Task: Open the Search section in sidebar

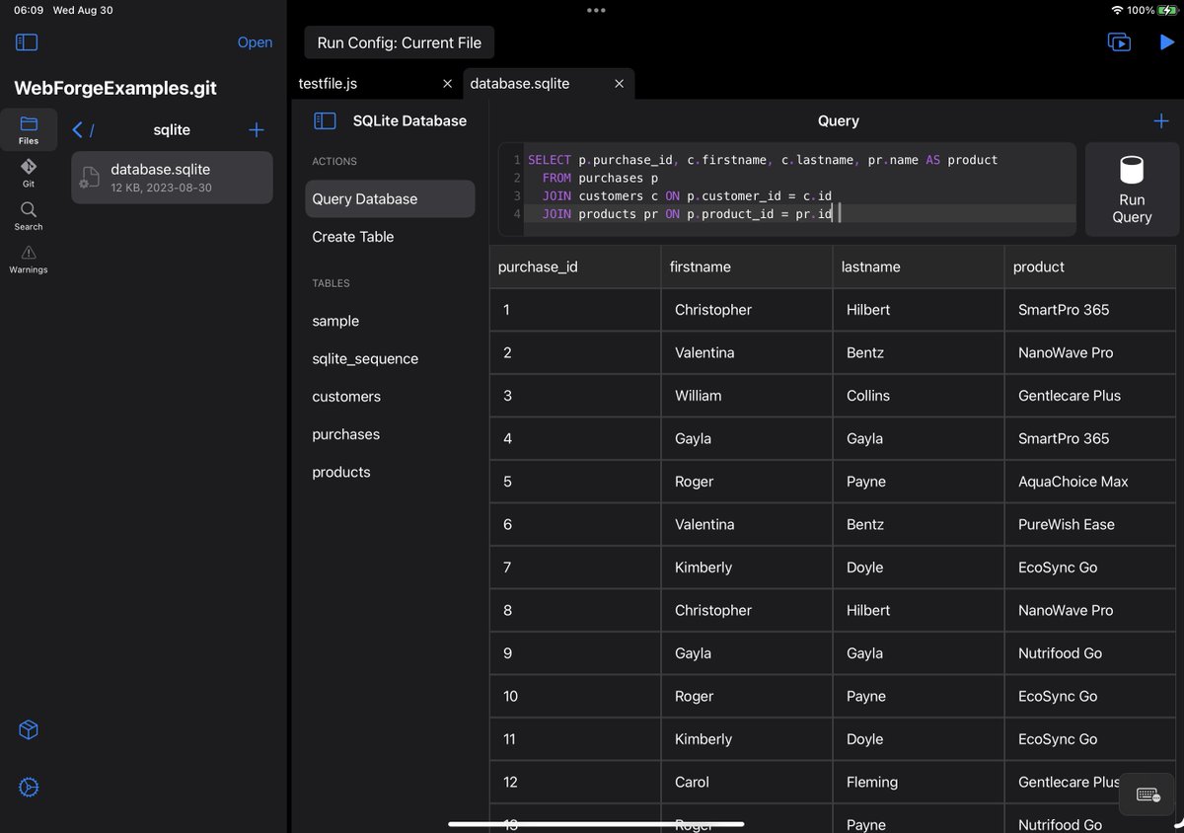Action: (29, 216)
